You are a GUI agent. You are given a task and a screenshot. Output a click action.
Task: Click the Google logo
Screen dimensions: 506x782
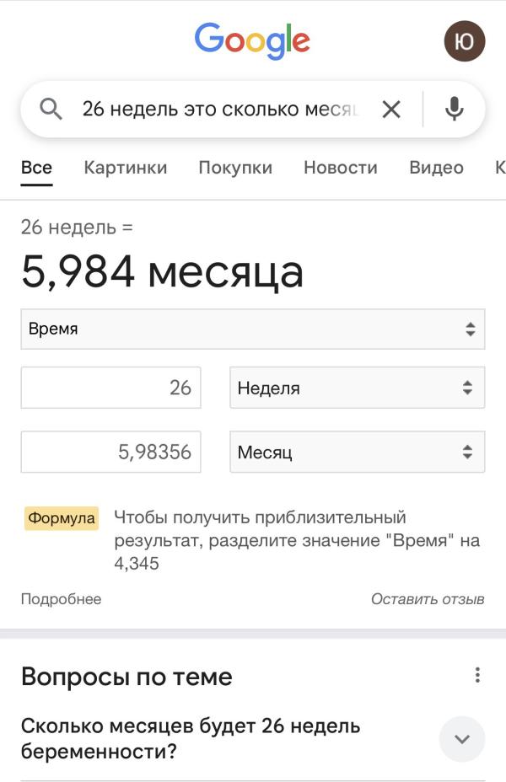pos(252,40)
